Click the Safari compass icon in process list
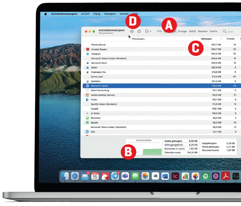Screen dimensions: 241x206 tap(88, 67)
